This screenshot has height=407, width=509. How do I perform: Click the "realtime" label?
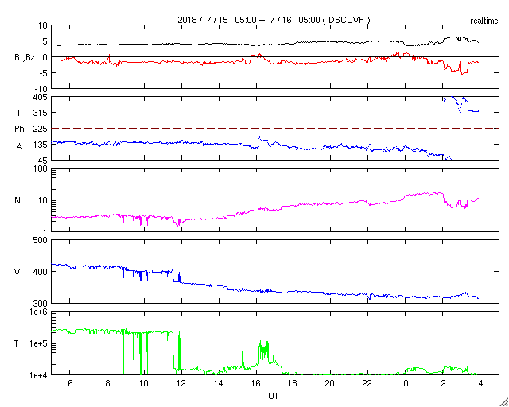[484, 21]
